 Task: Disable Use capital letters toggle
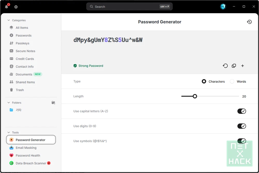point(242,111)
